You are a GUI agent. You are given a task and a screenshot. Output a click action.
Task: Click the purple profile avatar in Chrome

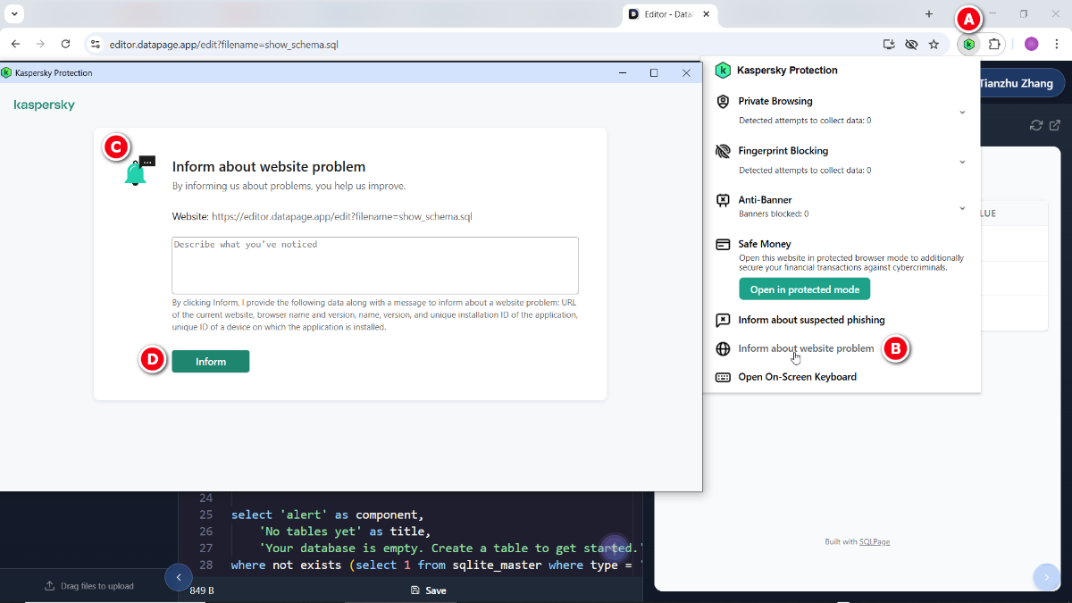1031,44
